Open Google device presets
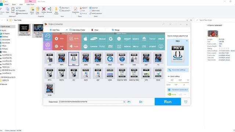The image size is (235, 132). [111, 39]
